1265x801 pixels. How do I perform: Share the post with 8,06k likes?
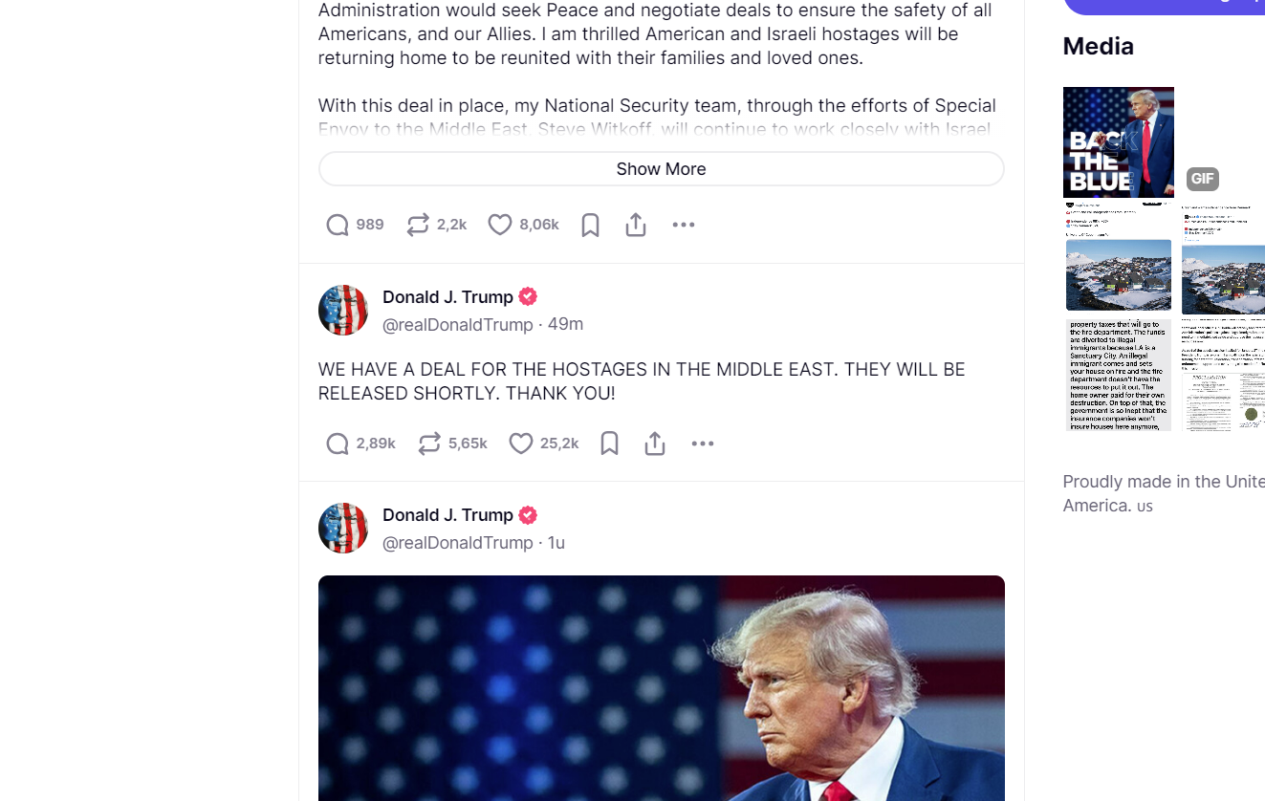[636, 225]
